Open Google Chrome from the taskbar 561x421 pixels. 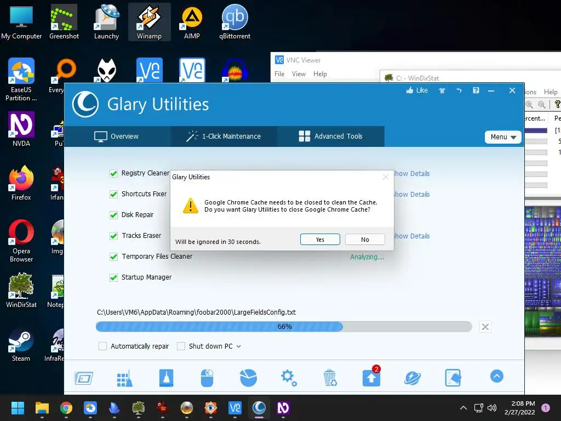[66, 408]
